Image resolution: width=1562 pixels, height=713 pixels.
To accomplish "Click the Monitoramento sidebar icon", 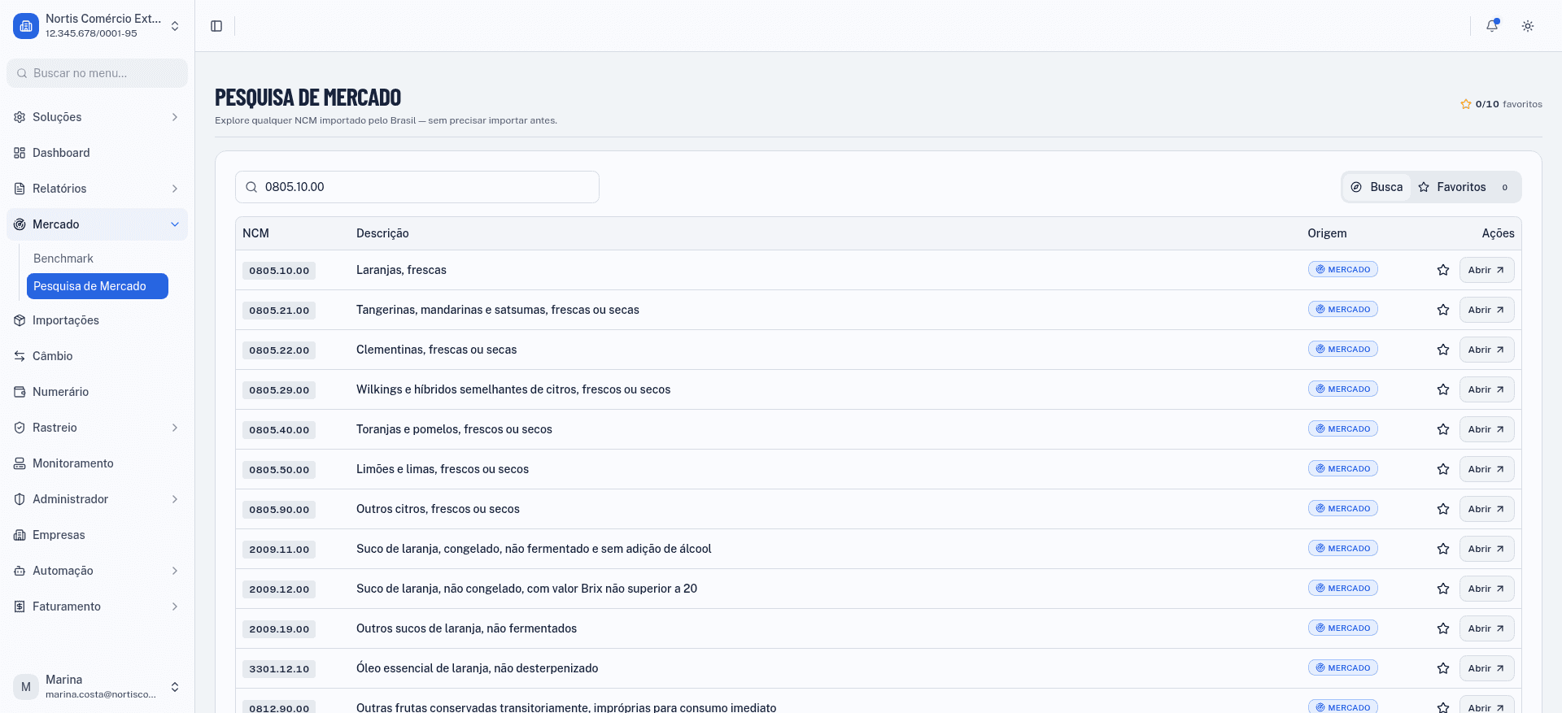I will (x=20, y=463).
